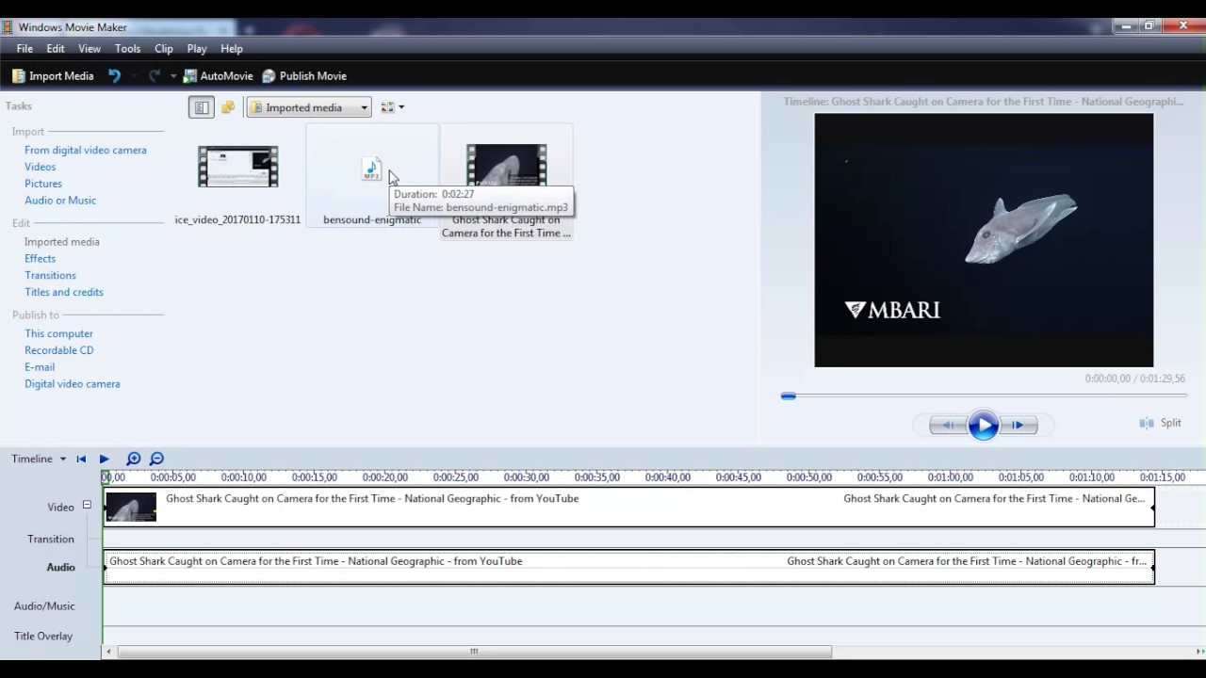Click the Next Frame button
1206x678 pixels.
pos(1019,426)
